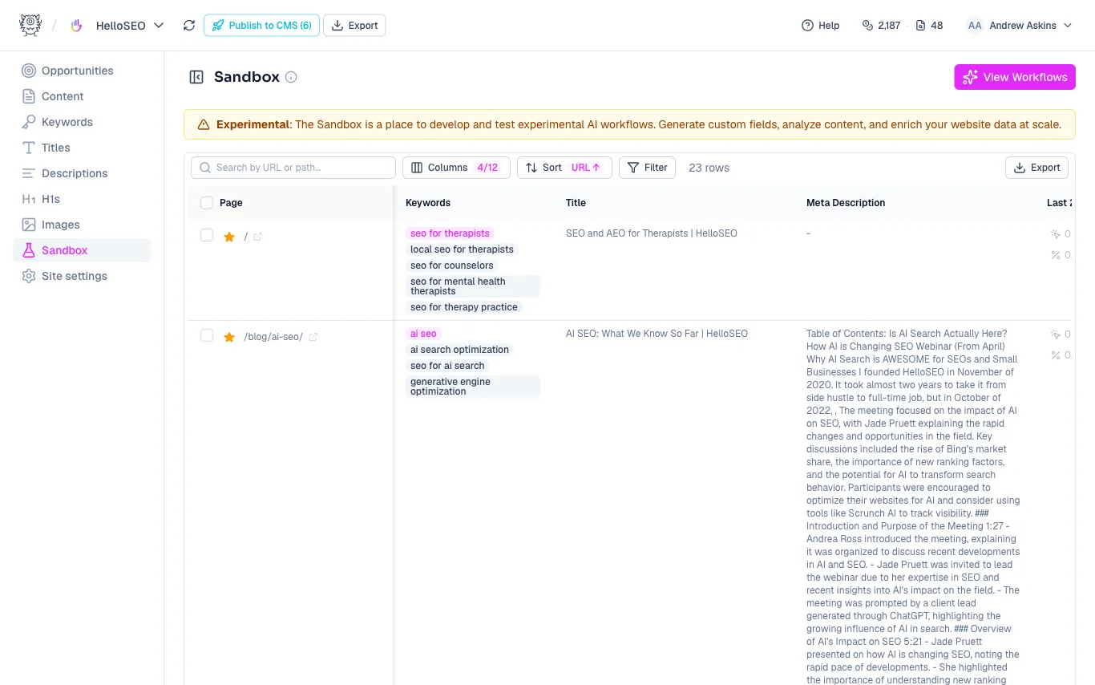Click the clicks icon in the / row
This screenshot has width=1095, height=685.
pyautogui.click(x=1056, y=234)
